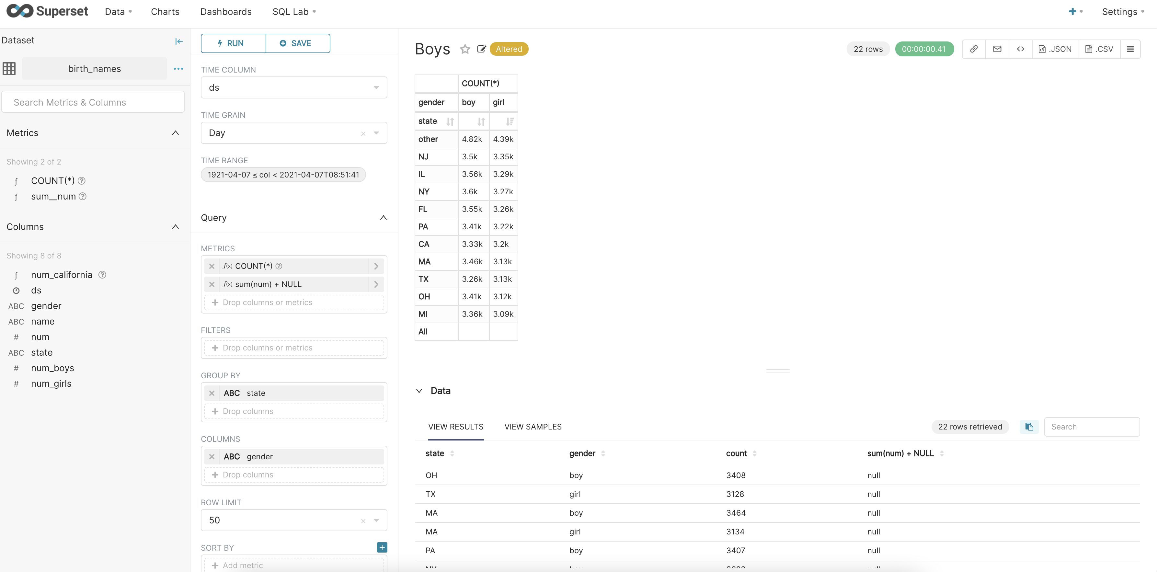Screen dimensions: 1157x572
Task: Click the email share envelope icon
Action: (997, 49)
